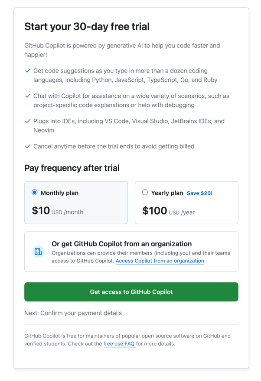
Task: Click the Yearly plan label text
Action: coord(167,193)
